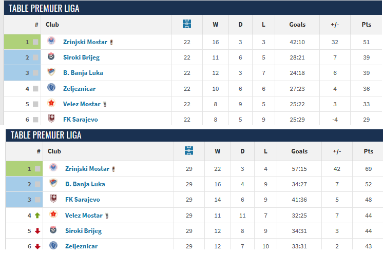Click the Goals column header in lower table
383x254 pixels.
click(x=299, y=151)
